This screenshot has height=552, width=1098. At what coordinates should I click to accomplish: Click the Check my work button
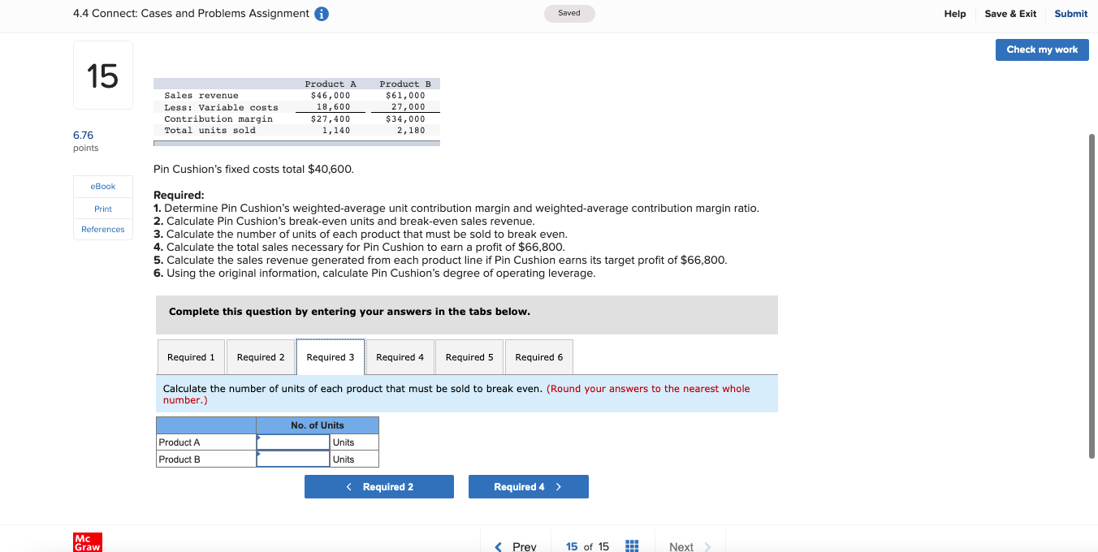[x=1042, y=50]
